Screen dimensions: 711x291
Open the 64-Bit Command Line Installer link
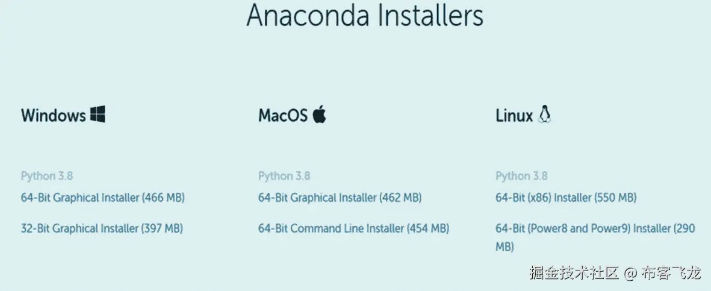(353, 228)
